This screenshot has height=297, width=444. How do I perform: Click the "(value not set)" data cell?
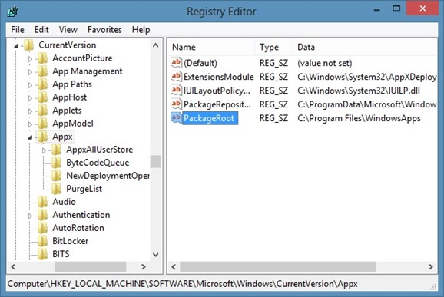tap(325, 63)
